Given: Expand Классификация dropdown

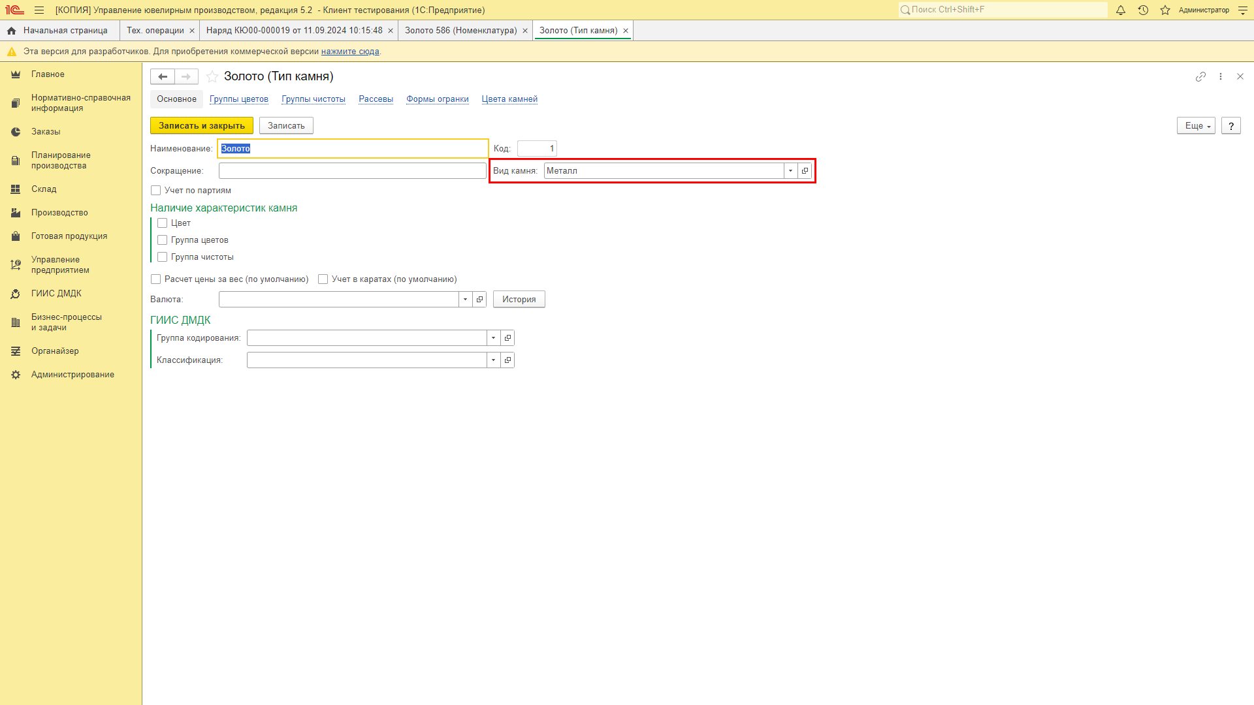Looking at the screenshot, I should point(493,360).
